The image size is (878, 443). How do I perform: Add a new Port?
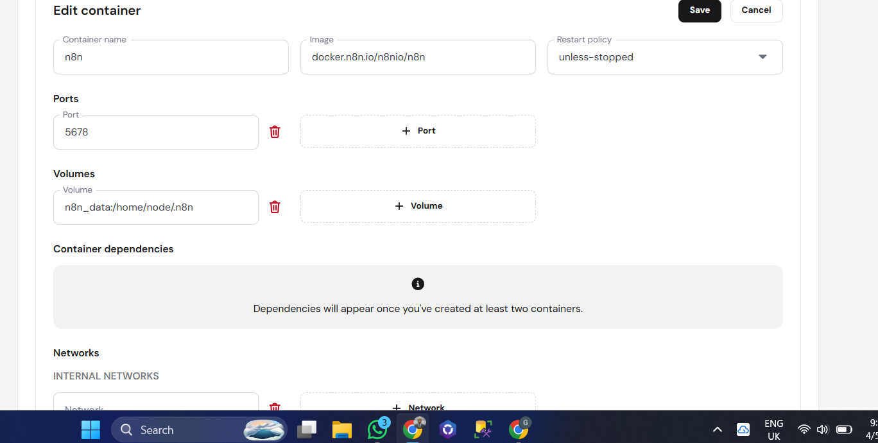point(418,131)
